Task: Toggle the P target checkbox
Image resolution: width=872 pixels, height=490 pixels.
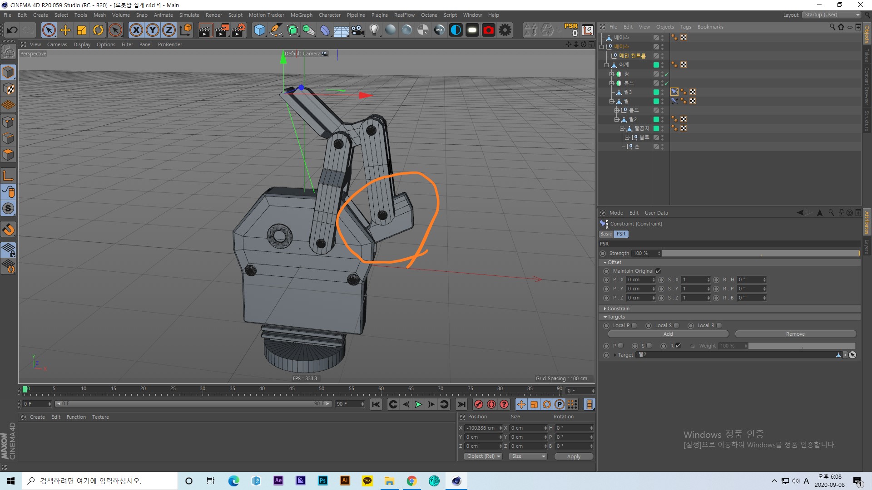Action: tap(621, 346)
